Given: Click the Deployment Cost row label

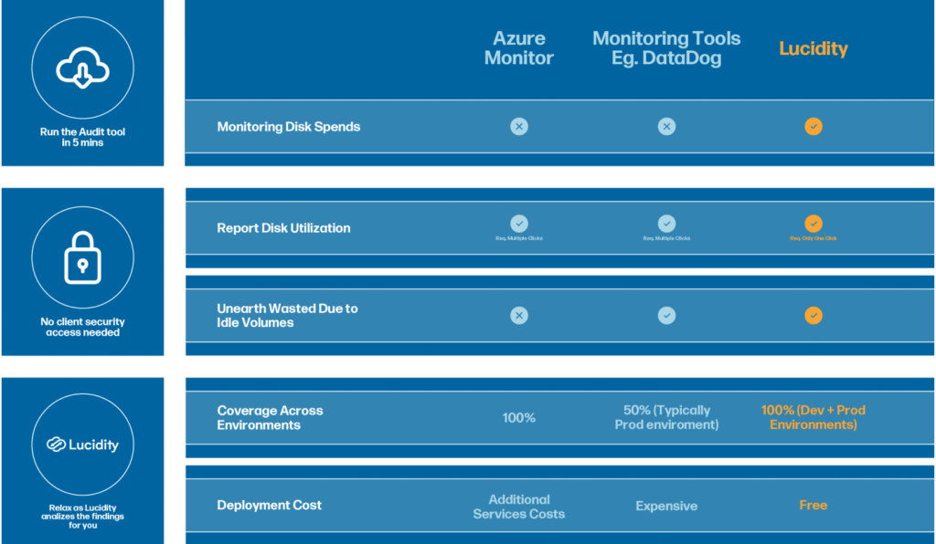Looking at the screenshot, I should [269, 505].
